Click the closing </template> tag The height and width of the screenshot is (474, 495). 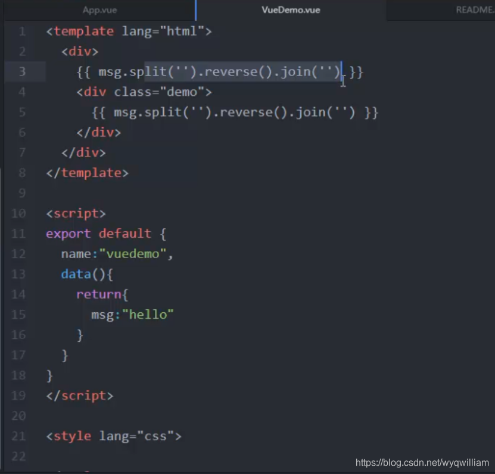coord(88,173)
